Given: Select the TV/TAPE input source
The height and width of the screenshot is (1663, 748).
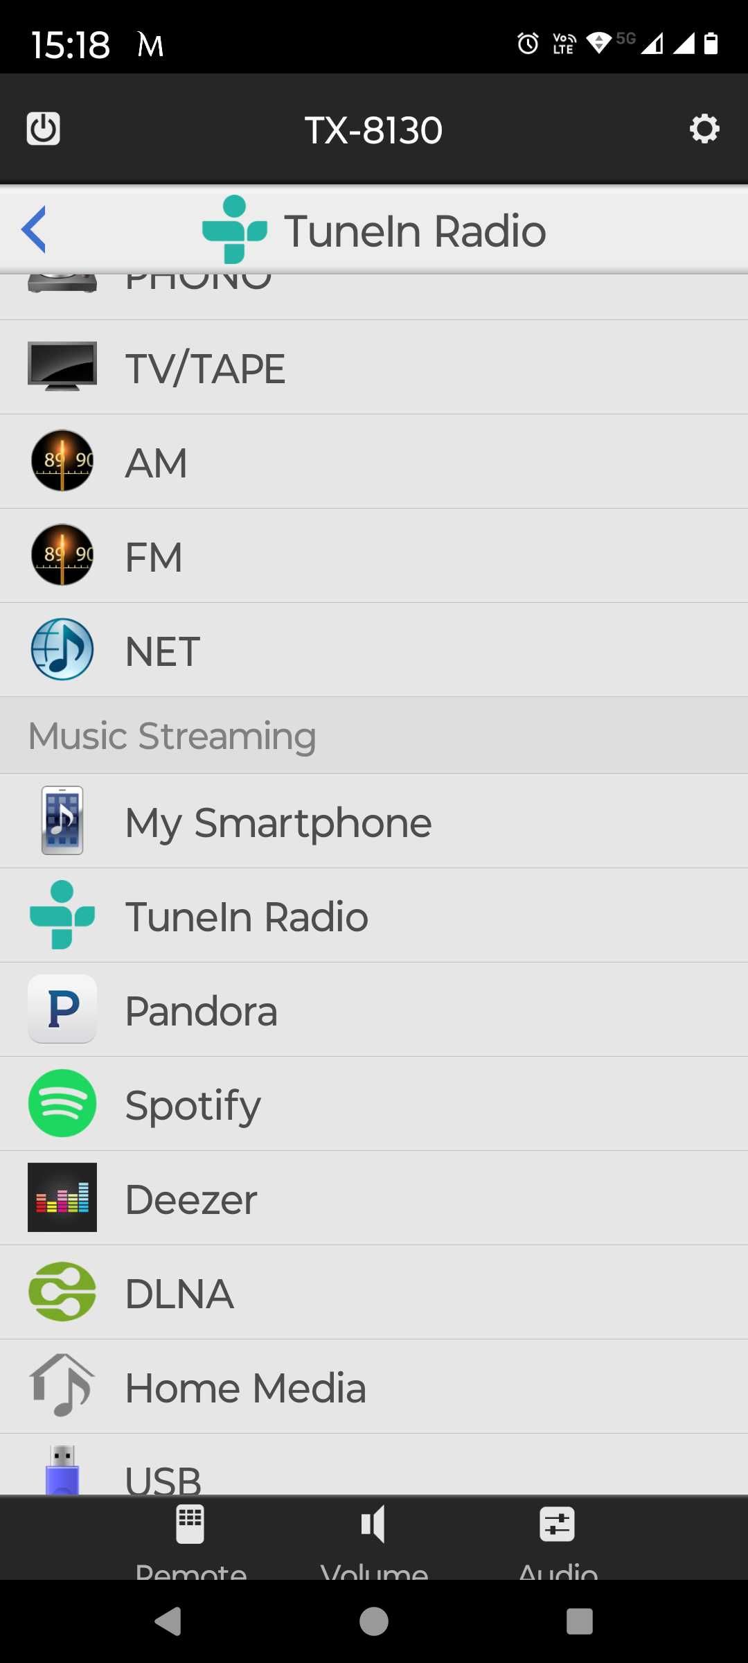Looking at the screenshot, I should tap(374, 367).
